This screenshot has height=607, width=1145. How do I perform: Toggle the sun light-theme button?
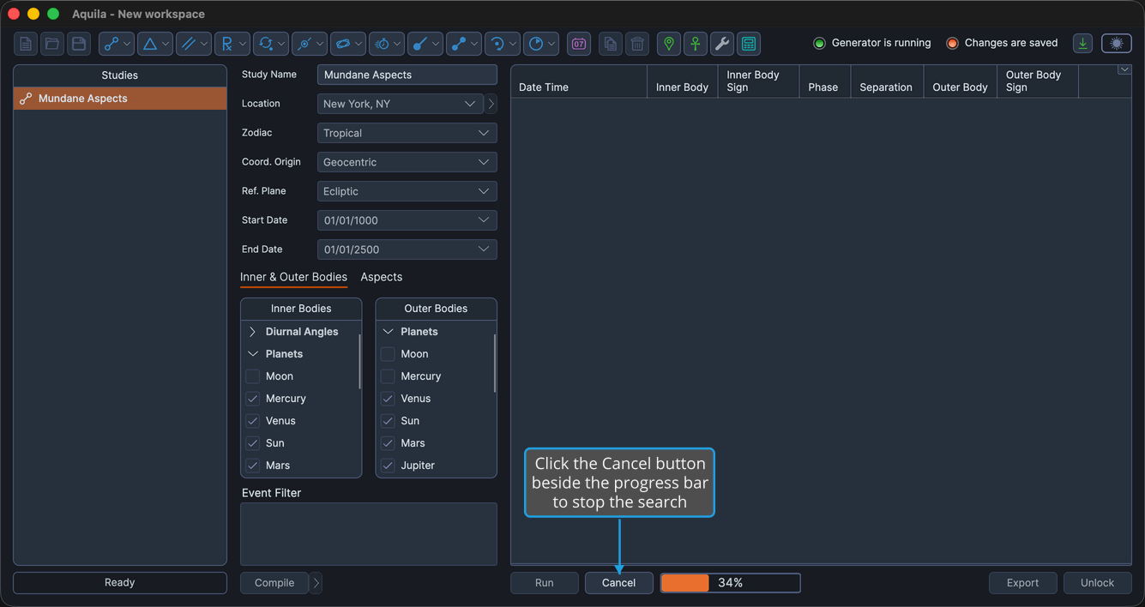pyautogui.click(x=1117, y=44)
